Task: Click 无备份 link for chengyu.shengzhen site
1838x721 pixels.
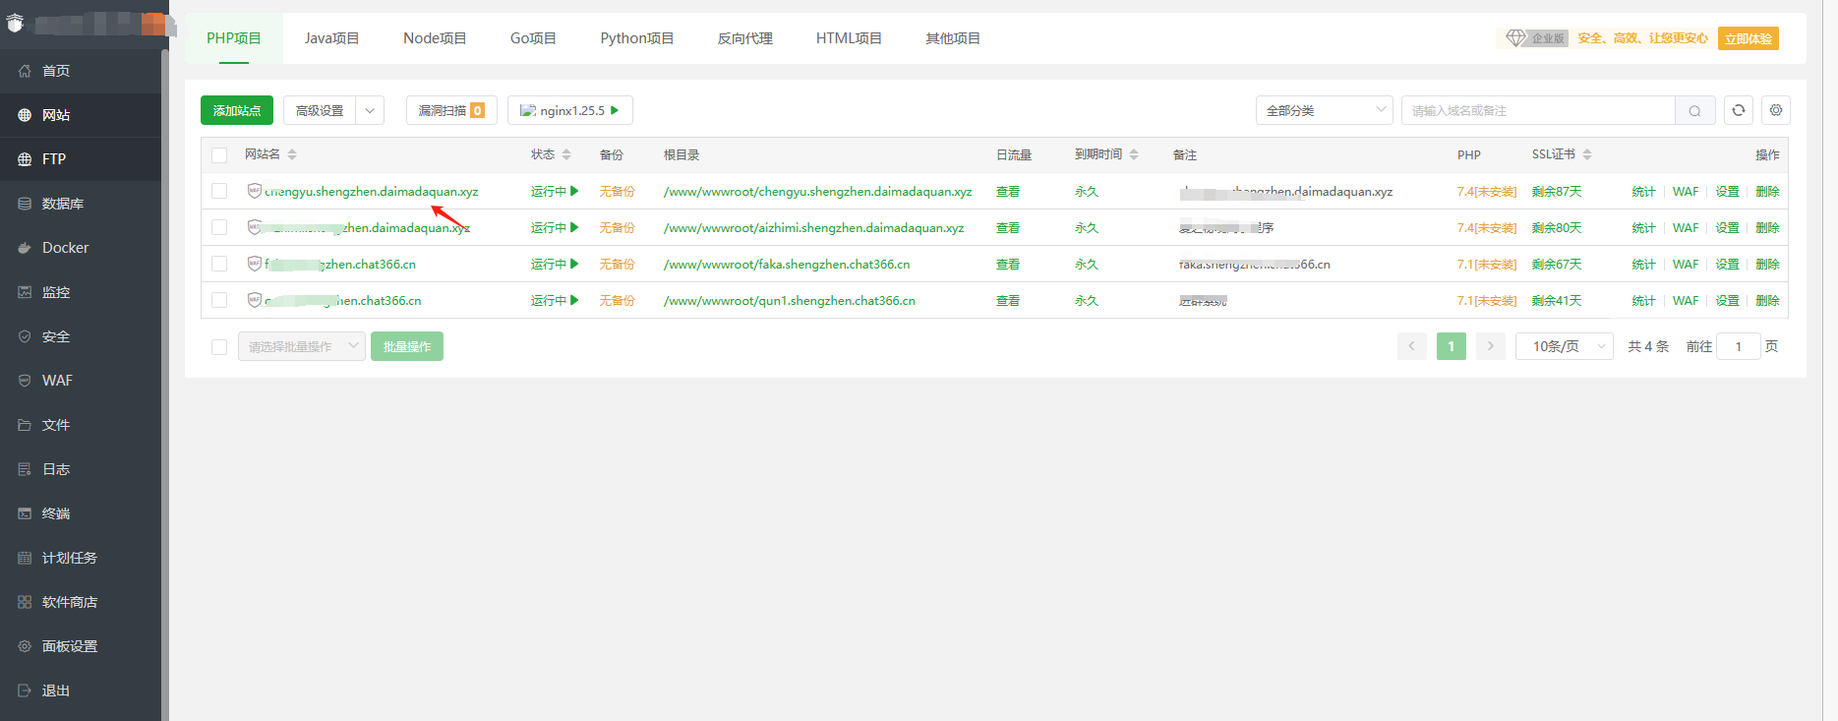Action: pyautogui.click(x=618, y=191)
